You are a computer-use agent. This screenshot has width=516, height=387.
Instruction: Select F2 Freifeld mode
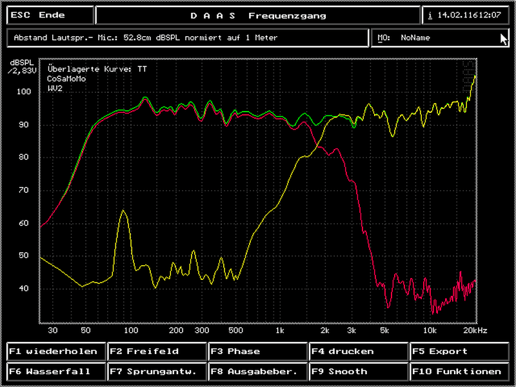tap(157, 352)
